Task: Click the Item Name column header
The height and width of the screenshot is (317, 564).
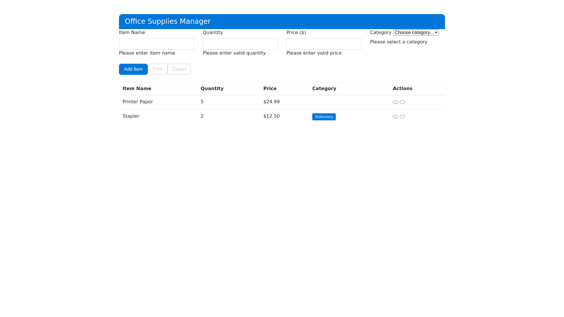Action: [x=137, y=89]
